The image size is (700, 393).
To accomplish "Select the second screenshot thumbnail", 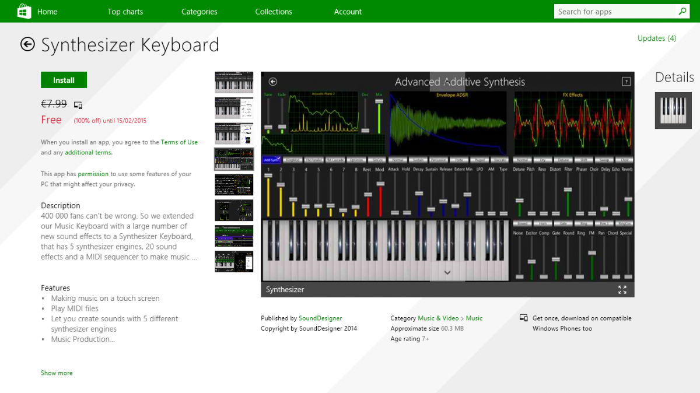I will pyautogui.click(x=234, y=108).
